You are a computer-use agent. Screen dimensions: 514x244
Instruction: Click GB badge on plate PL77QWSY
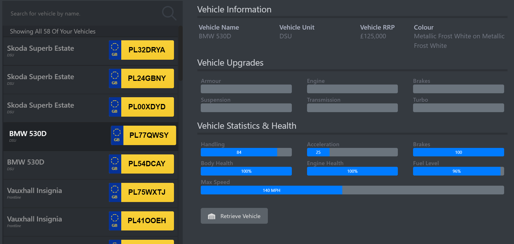[117, 135]
